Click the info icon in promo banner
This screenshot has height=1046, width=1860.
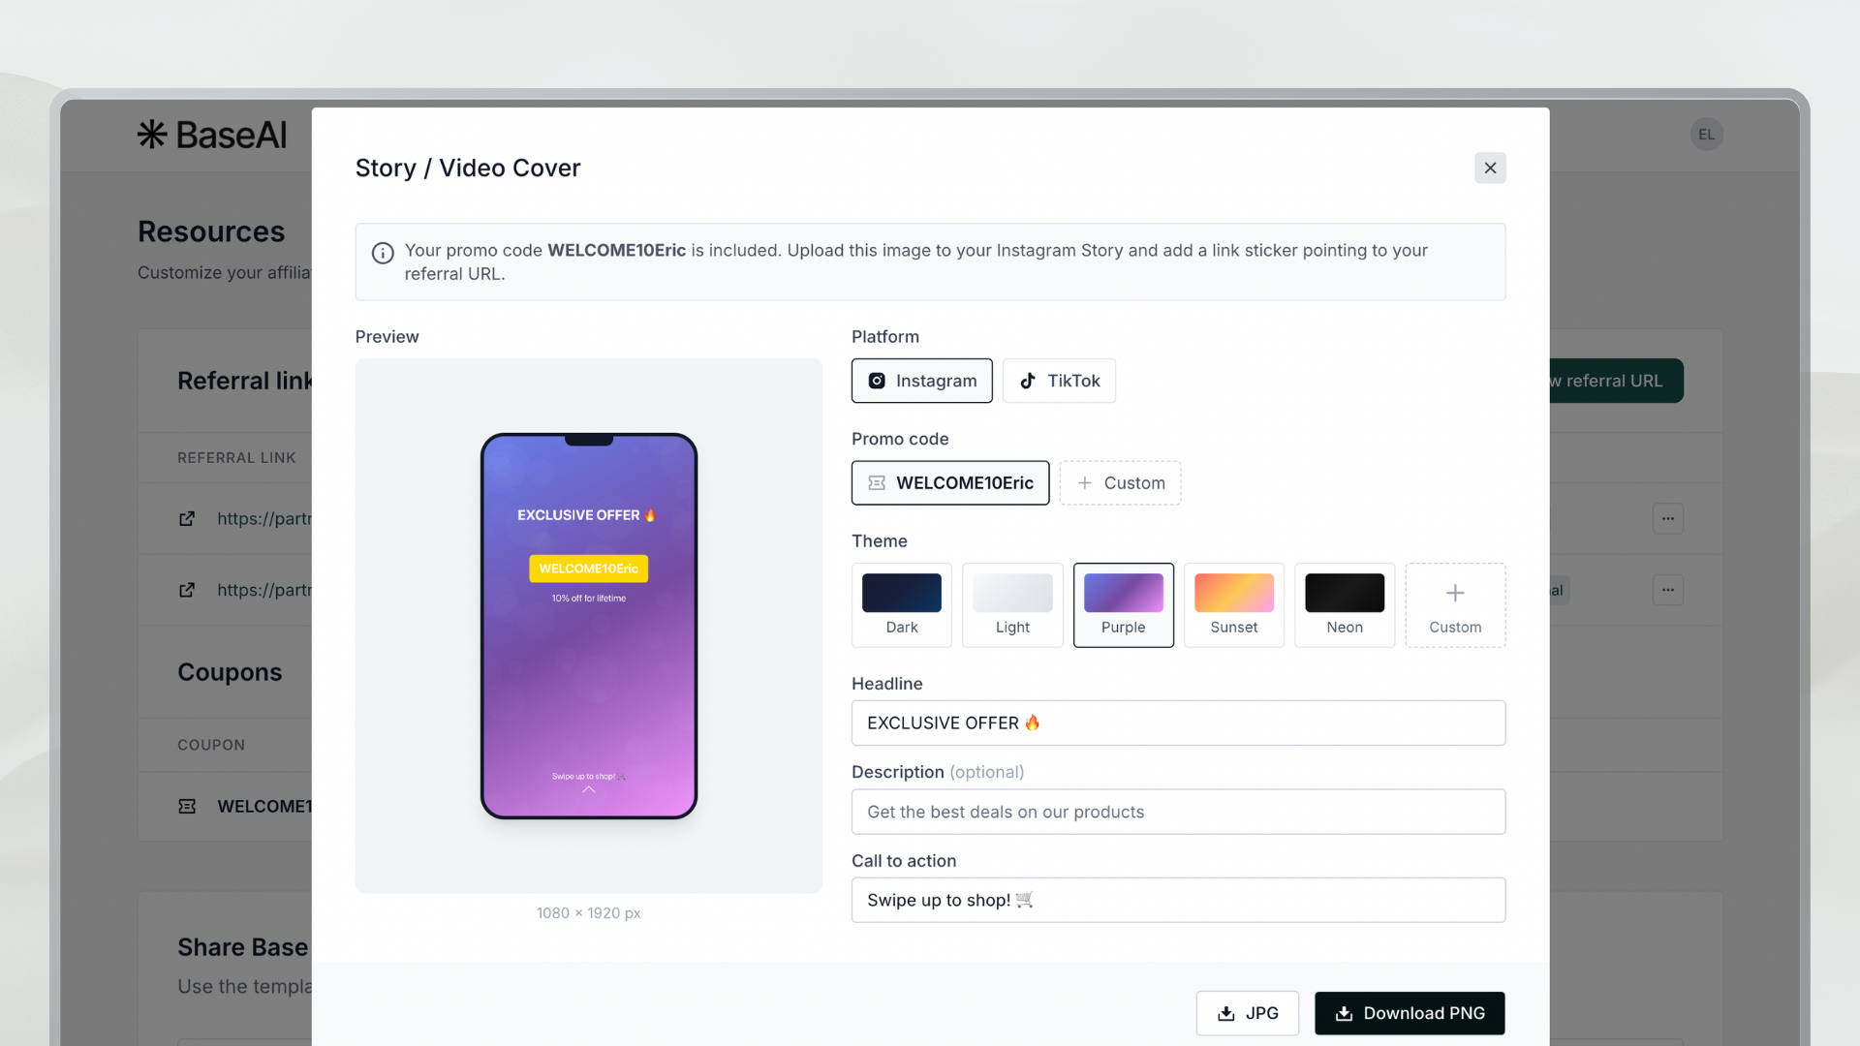(x=383, y=253)
